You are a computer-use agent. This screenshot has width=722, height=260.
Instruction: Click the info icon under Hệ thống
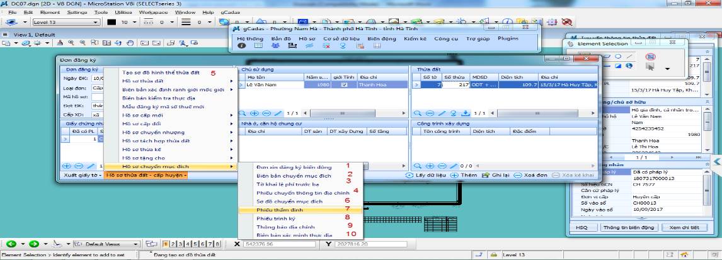click(x=242, y=46)
